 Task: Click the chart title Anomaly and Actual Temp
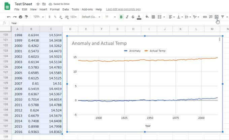pyautogui.click(x=99, y=43)
